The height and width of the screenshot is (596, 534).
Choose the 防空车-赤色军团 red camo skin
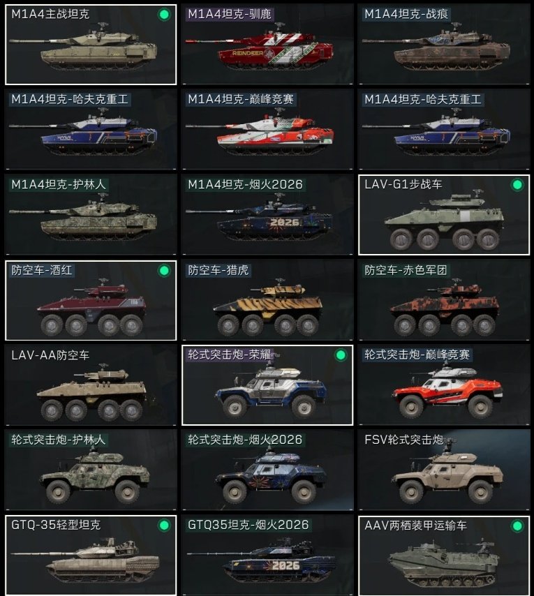click(x=443, y=300)
